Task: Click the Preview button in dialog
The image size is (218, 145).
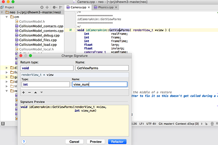Action: 95,142
